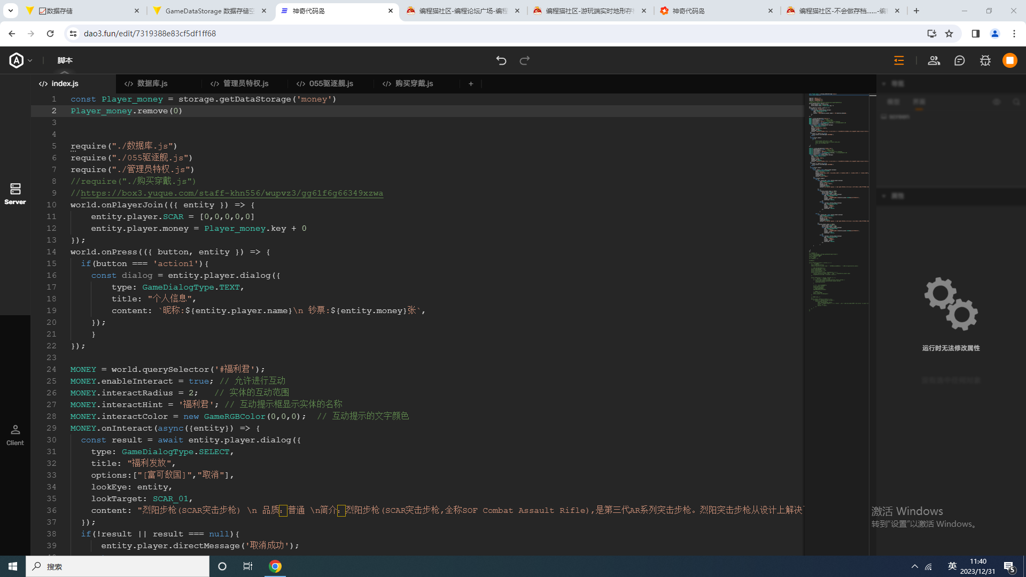1026x577 pixels.
Task: Click on world.onPlayerJoin line
Action: coord(162,205)
